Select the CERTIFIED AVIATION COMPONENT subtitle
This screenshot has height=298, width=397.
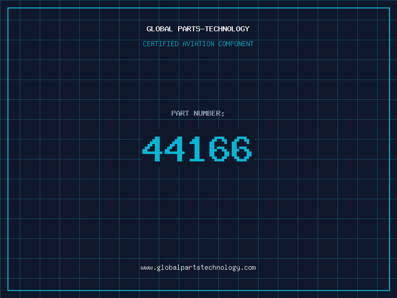point(198,44)
